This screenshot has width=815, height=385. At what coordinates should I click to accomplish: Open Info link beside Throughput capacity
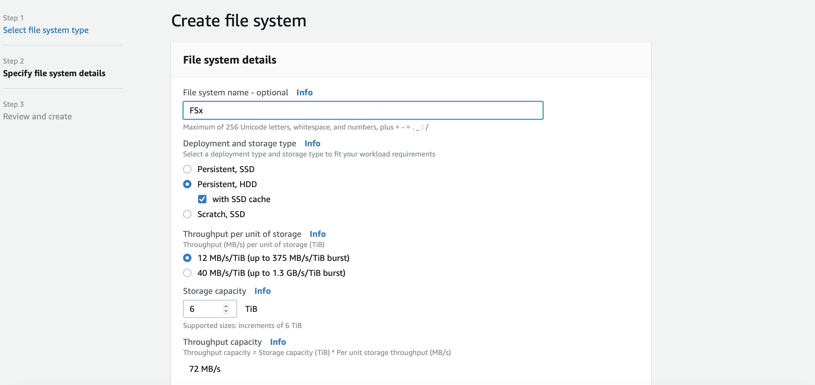pos(278,342)
